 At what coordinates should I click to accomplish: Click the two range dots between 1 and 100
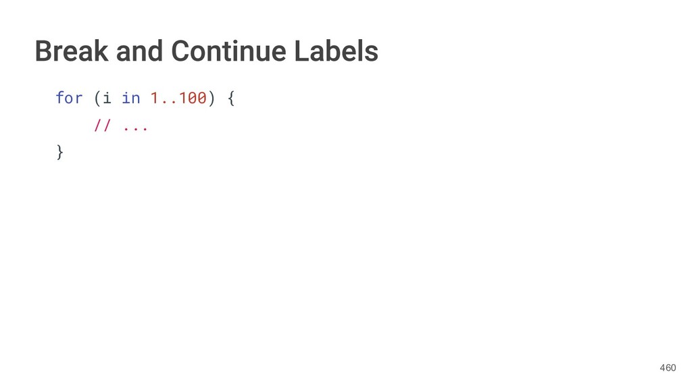169,101
